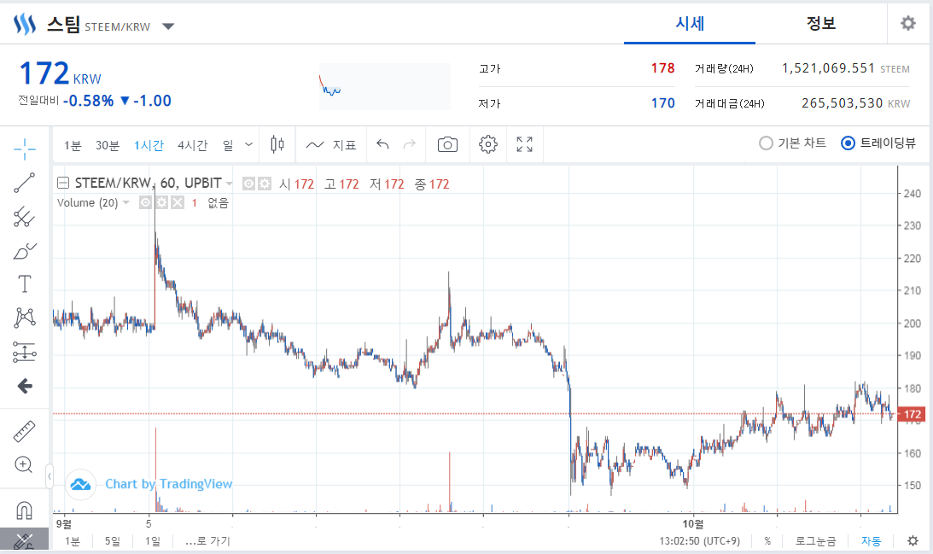
Task: Collapse the legend with minus box
Action: click(63, 184)
